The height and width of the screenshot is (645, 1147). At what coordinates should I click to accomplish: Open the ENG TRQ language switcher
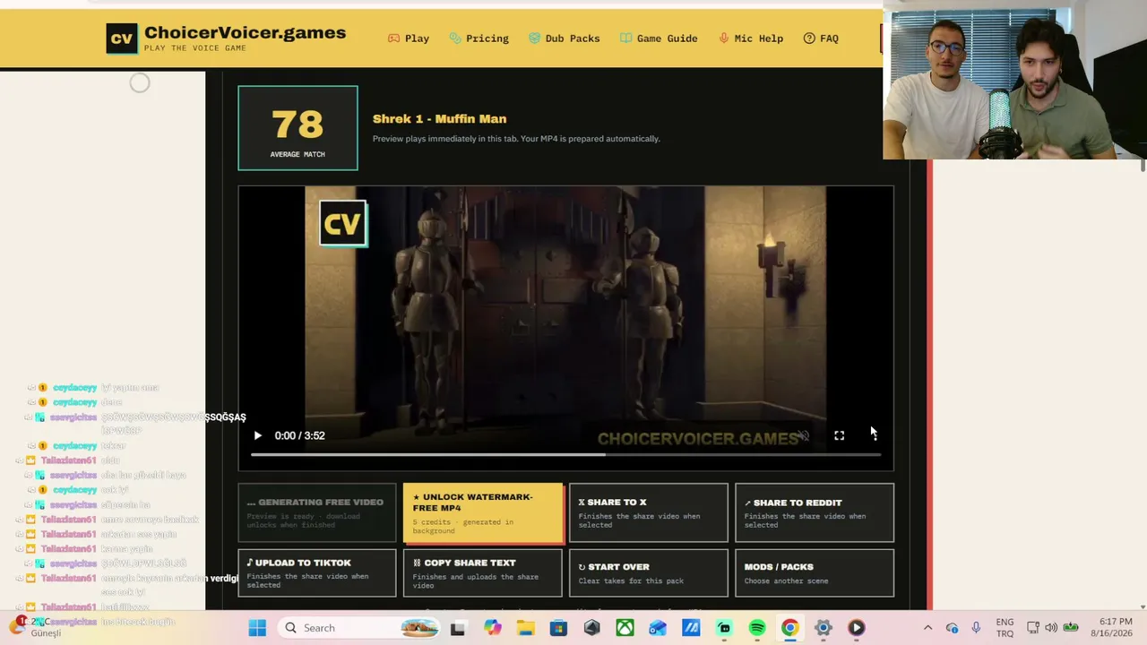tap(1005, 628)
